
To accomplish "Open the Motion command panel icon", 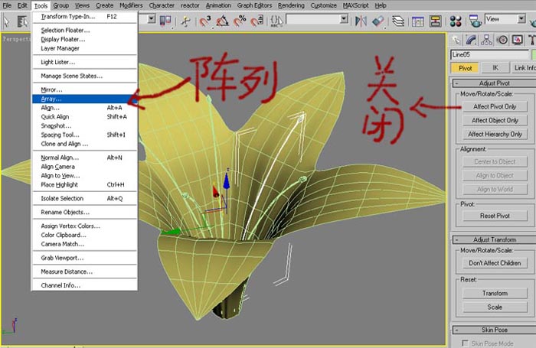I will click(502, 40).
